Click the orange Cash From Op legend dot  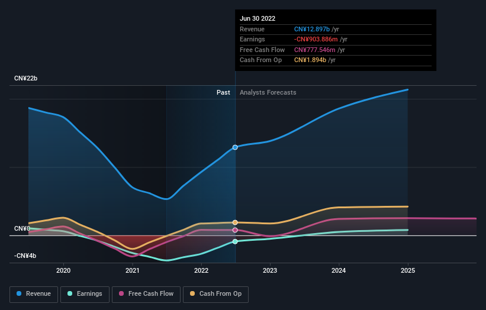192,293
